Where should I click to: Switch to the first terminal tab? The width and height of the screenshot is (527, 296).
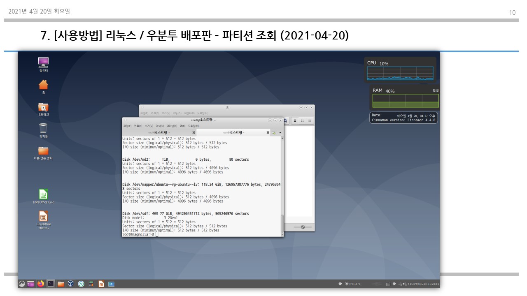pos(159,132)
